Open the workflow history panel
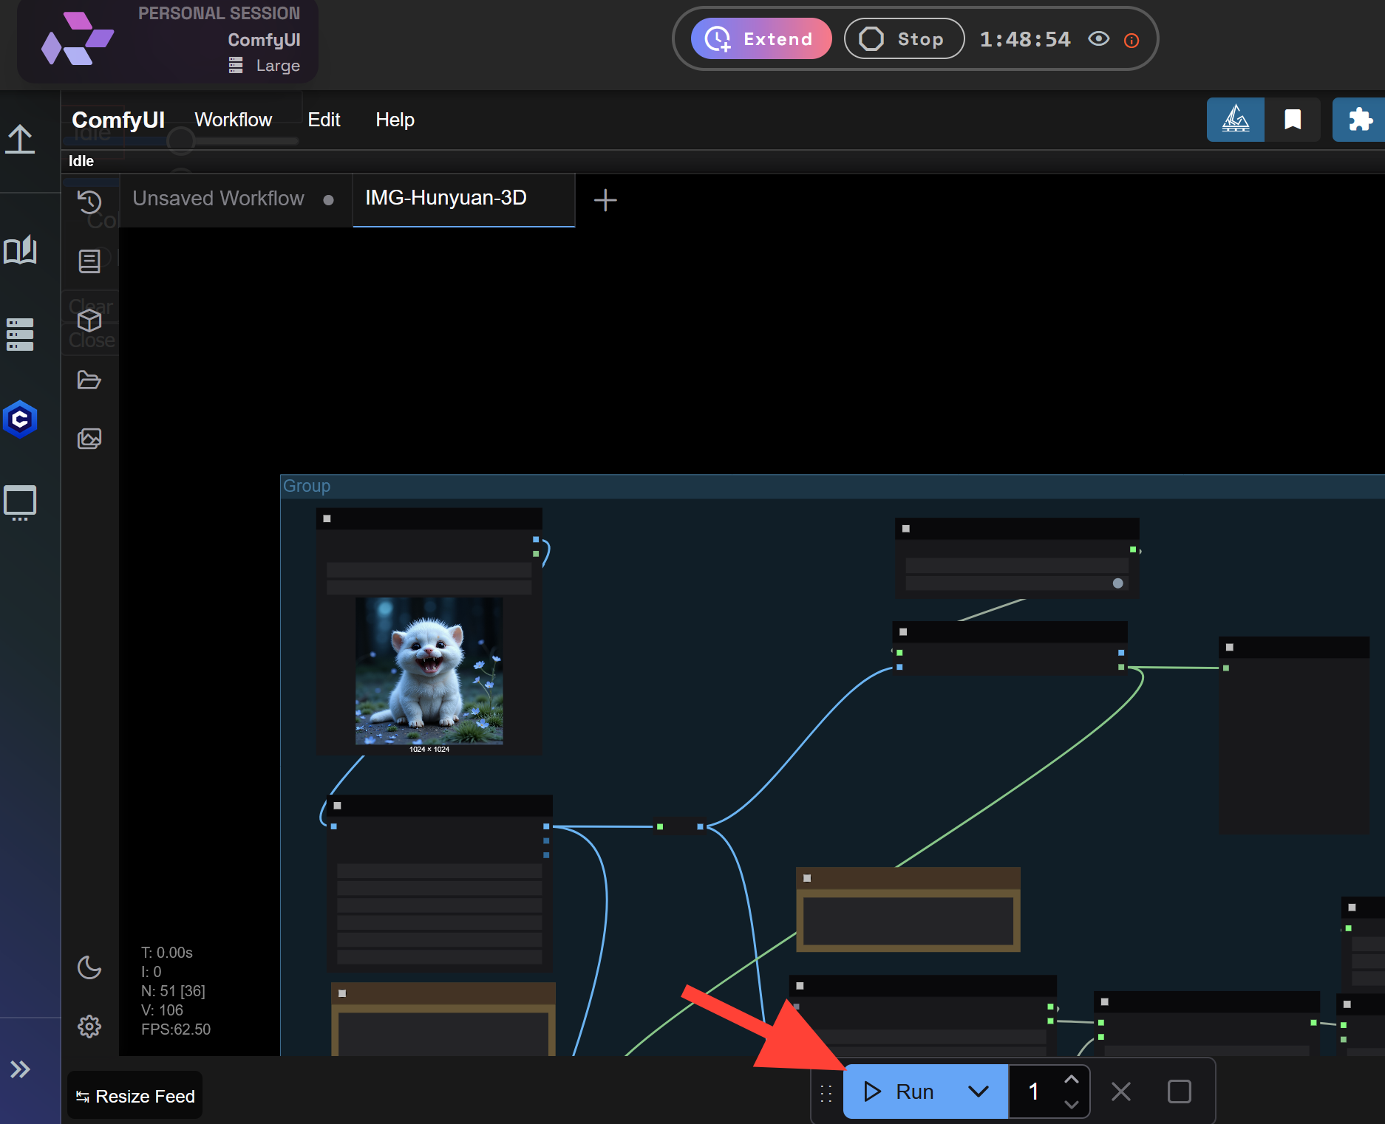 coord(89,201)
